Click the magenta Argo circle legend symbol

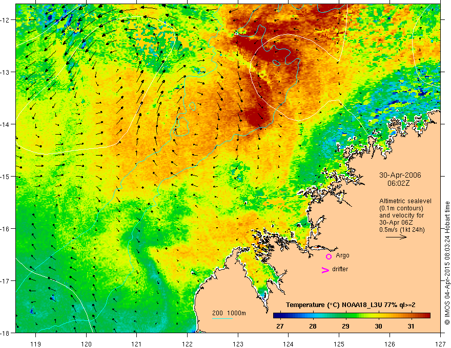click(x=329, y=256)
